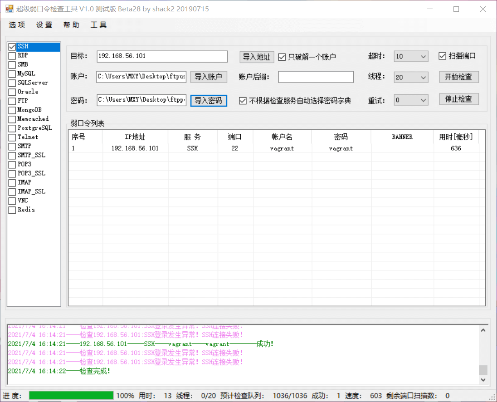Enable the RDP service checkbox
Screen dimensions: 497x402
point(12,56)
